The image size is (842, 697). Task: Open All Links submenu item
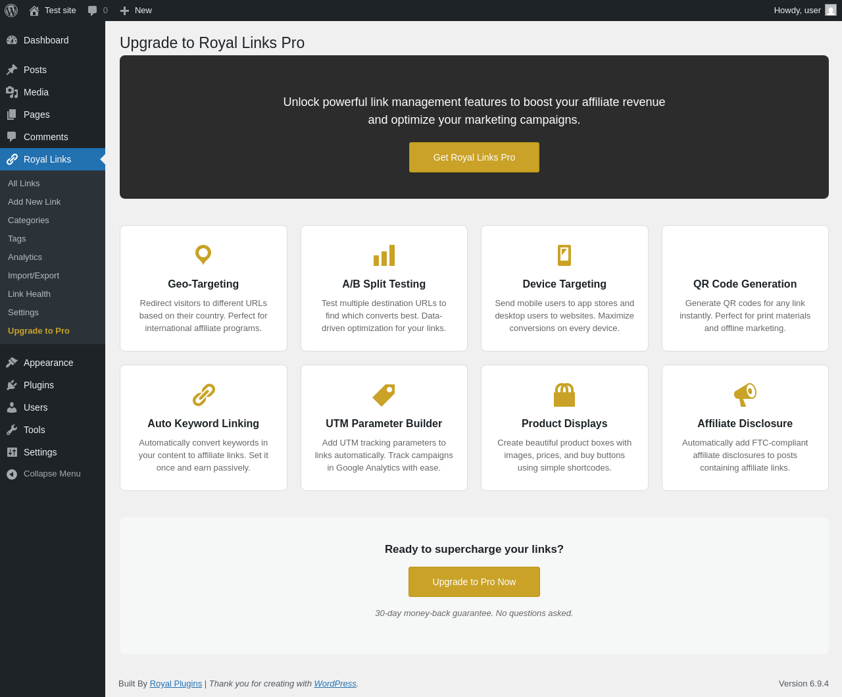tap(24, 184)
